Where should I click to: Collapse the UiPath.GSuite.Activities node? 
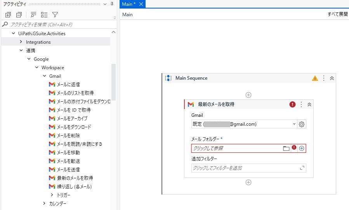(13, 34)
